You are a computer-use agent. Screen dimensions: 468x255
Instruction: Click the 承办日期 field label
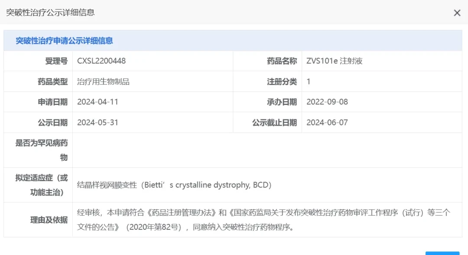coord(282,102)
